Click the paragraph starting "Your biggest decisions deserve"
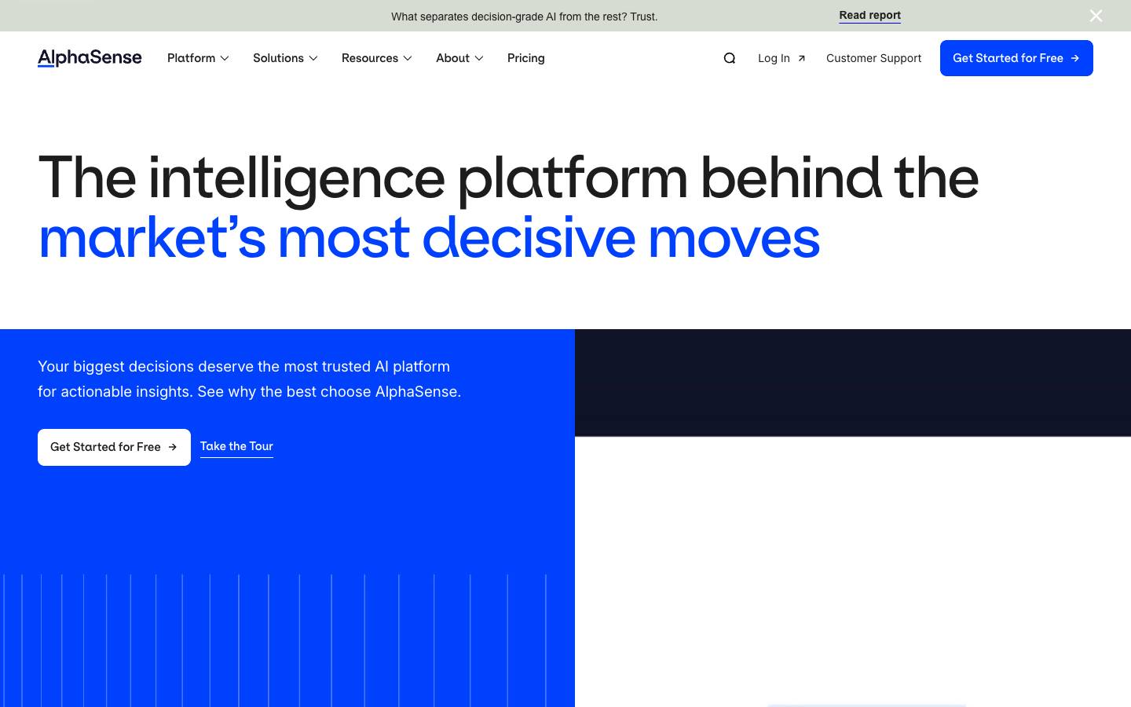The height and width of the screenshot is (707, 1131). click(x=249, y=379)
